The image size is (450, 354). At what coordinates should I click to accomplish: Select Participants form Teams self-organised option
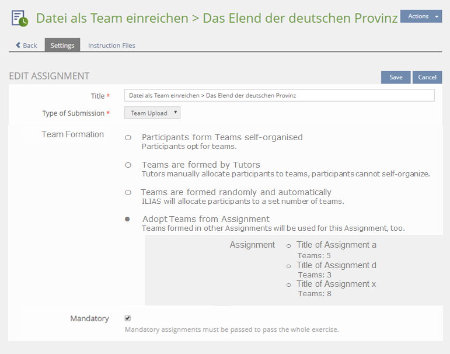(128, 138)
